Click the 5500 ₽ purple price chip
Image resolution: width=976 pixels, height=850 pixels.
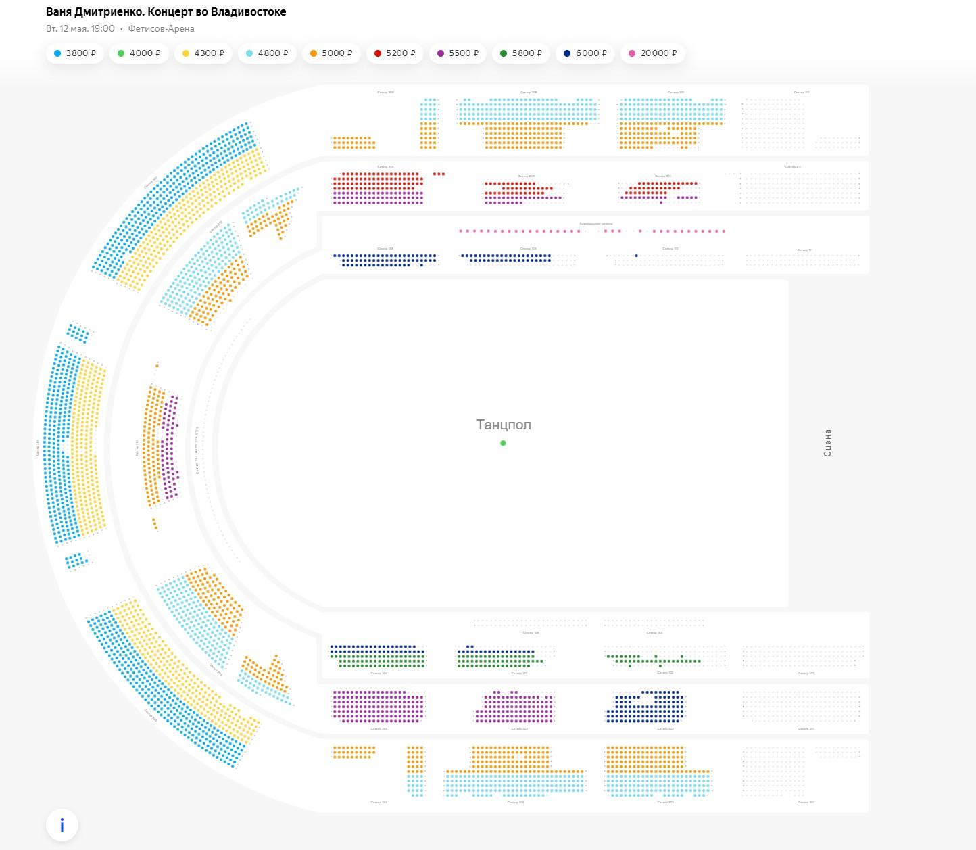point(458,53)
